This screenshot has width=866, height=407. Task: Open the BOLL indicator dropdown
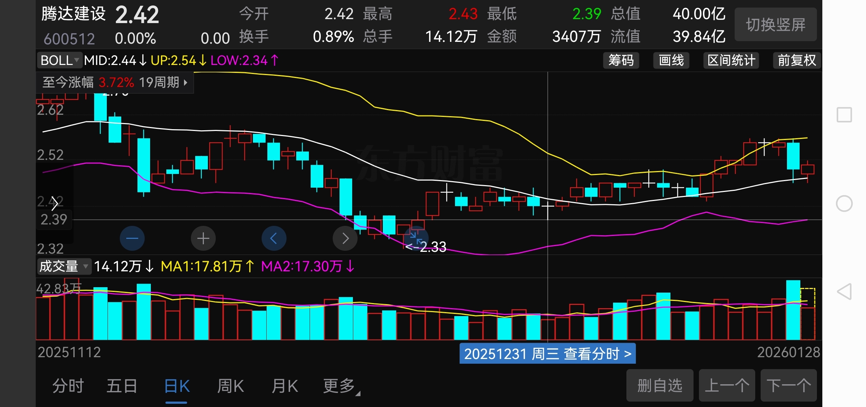tap(60, 60)
